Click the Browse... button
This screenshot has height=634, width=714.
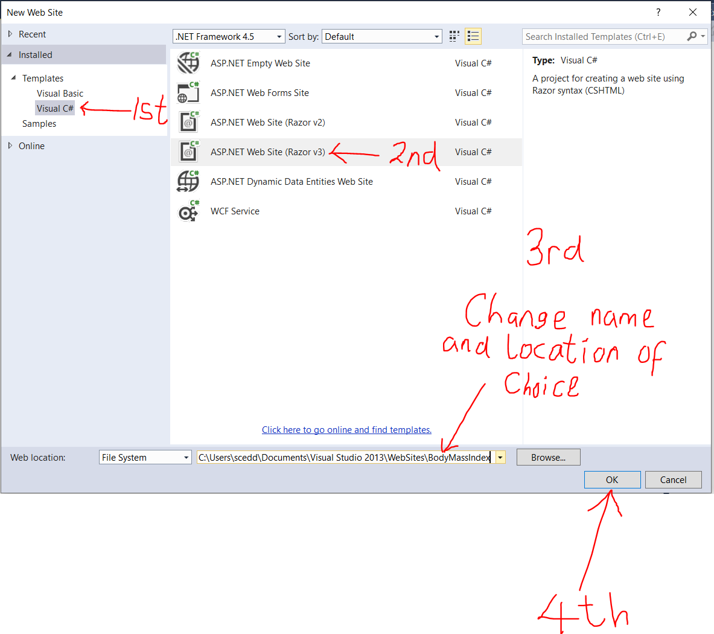(548, 457)
